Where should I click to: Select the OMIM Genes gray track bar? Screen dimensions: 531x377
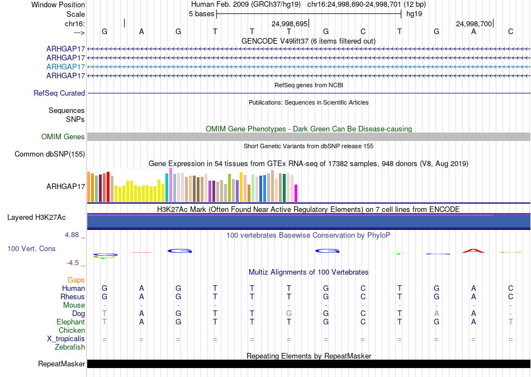point(309,136)
